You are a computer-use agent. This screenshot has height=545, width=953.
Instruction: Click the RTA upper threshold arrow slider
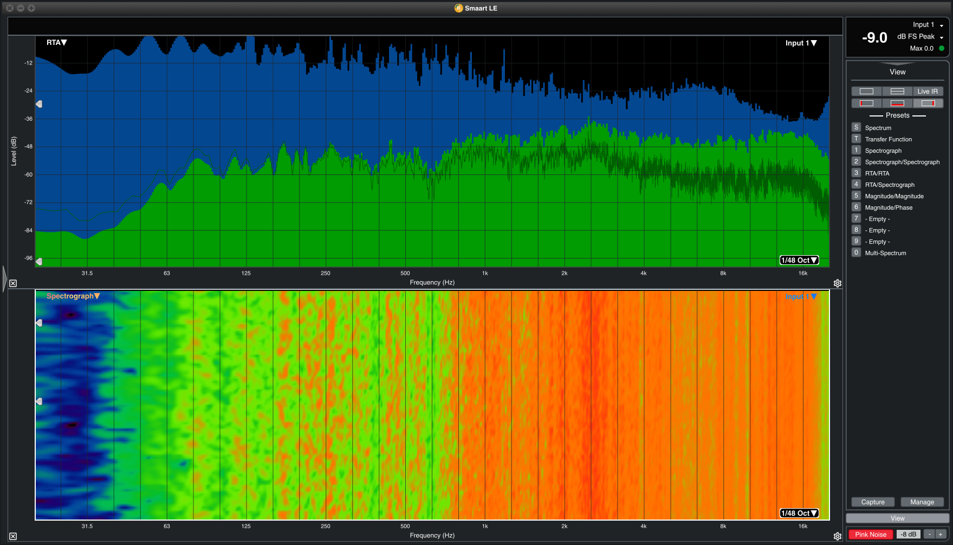[x=39, y=103]
